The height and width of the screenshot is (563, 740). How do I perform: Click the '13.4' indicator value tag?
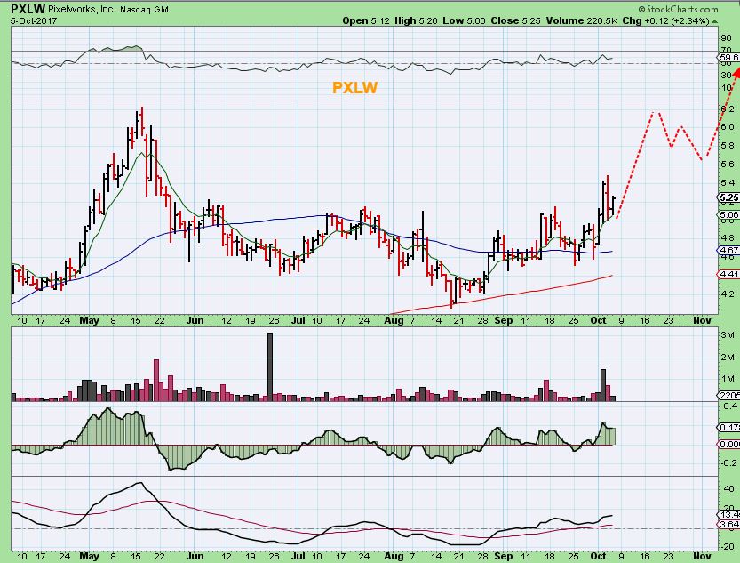[728, 514]
